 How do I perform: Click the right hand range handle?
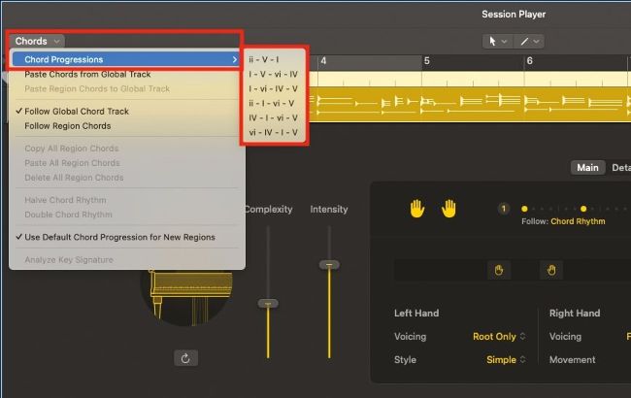pyautogui.click(x=550, y=269)
